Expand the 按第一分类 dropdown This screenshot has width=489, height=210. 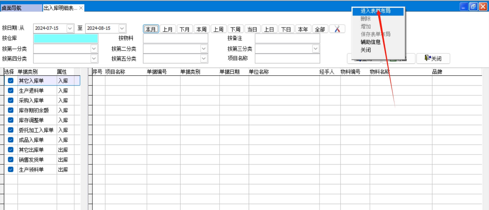[94, 49]
